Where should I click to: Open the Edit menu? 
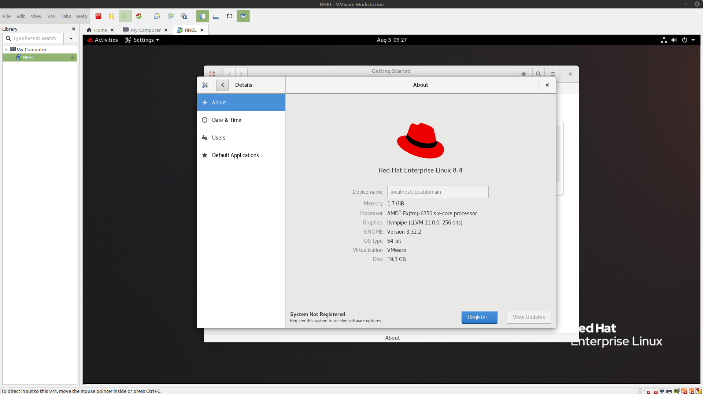[21, 16]
